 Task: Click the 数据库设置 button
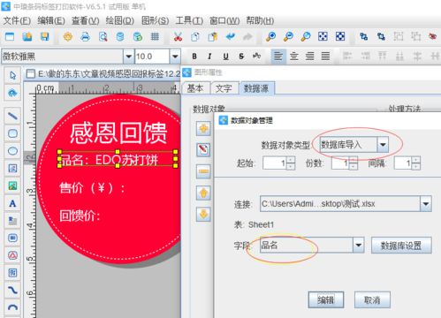click(401, 246)
